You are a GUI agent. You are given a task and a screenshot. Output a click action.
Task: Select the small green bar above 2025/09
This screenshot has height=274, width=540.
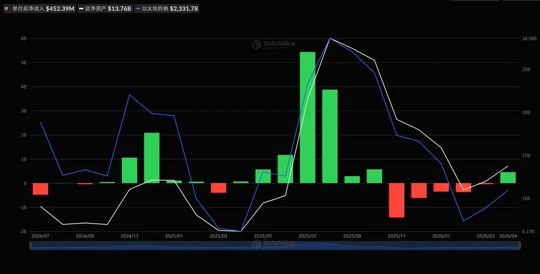[352, 180]
